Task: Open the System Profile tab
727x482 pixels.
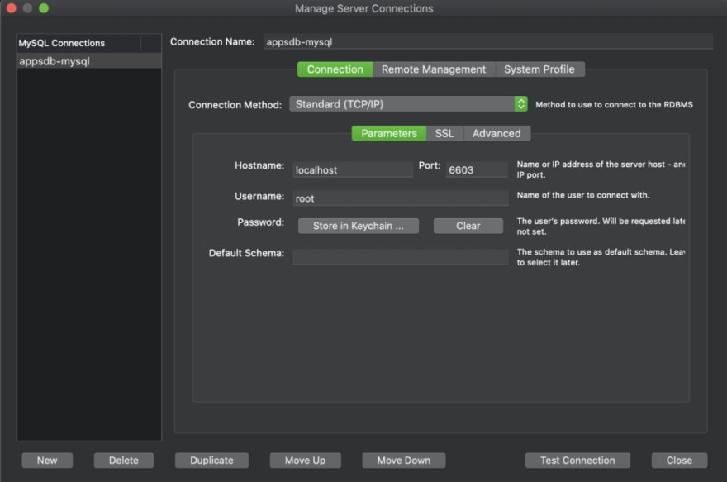Action: 539,69
